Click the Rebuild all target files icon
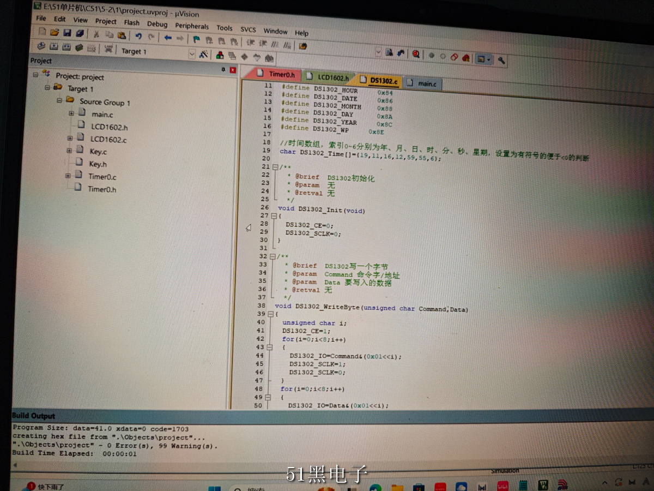Viewport: 654px width, 491px height. 66,47
